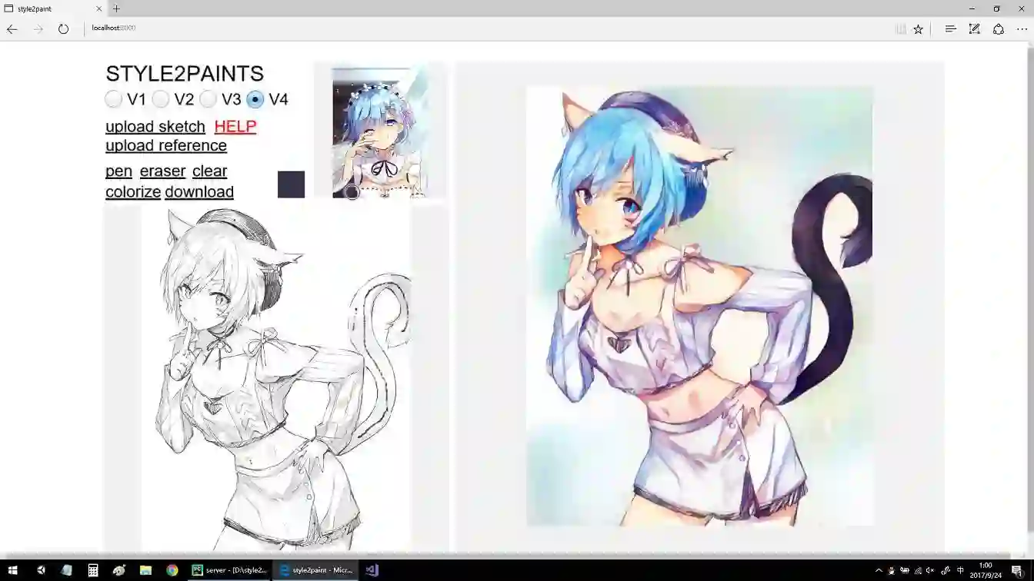Switch to the PyCharm server window
The height and width of the screenshot is (581, 1034).
(229, 570)
